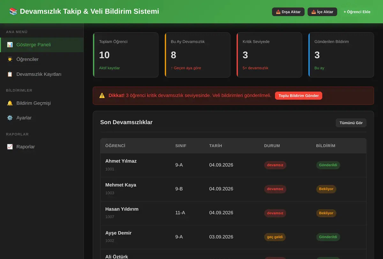Click the Devamsızlık Kayıtları clipboard icon
Image resolution: width=383 pixels, height=259 pixels.
pyautogui.click(x=10, y=74)
